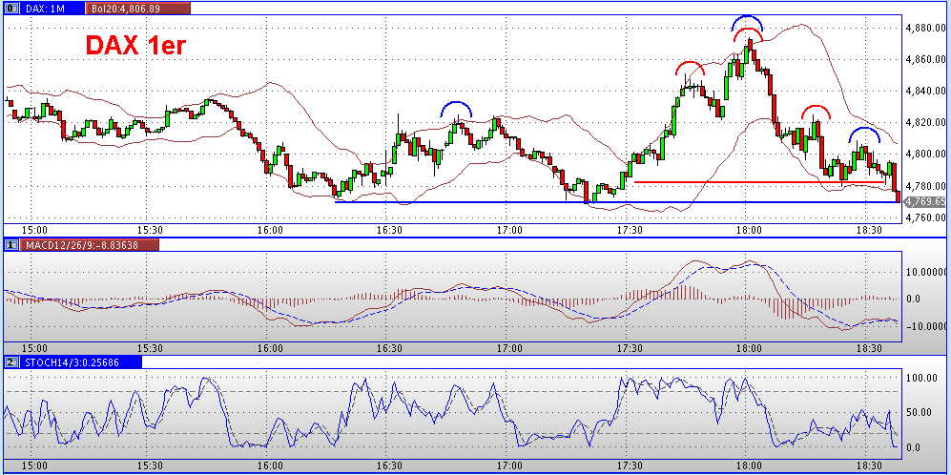Image resolution: width=951 pixels, height=475 pixels.
Task: Click the 4,780.00 price axis label
Action: pyautogui.click(x=925, y=186)
